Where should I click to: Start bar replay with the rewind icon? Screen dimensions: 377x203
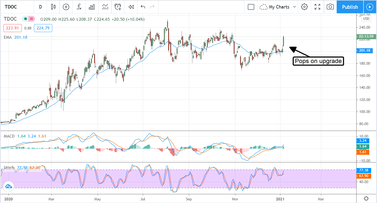(131, 7)
